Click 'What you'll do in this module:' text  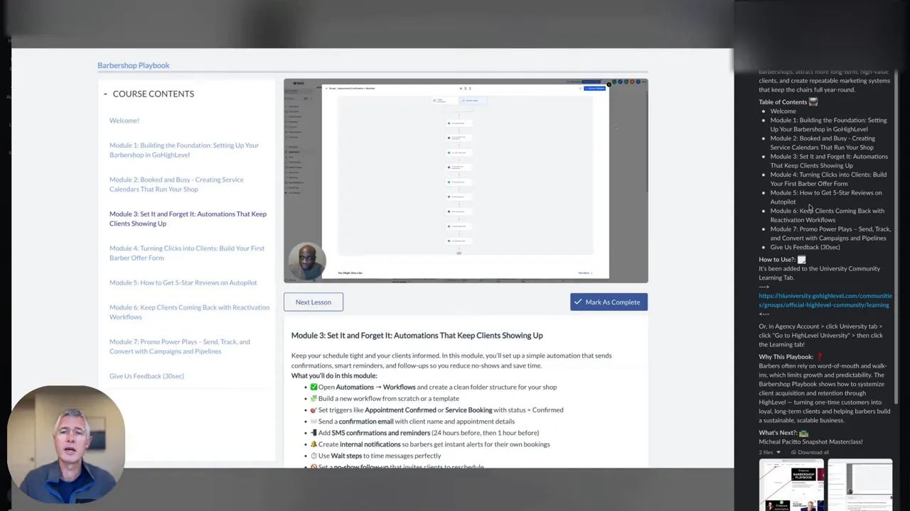click(x=334, y=375)
